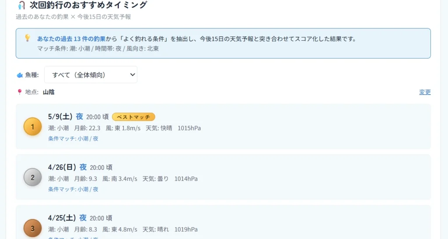Click the fish icon next to 魚種

(20, 75)
